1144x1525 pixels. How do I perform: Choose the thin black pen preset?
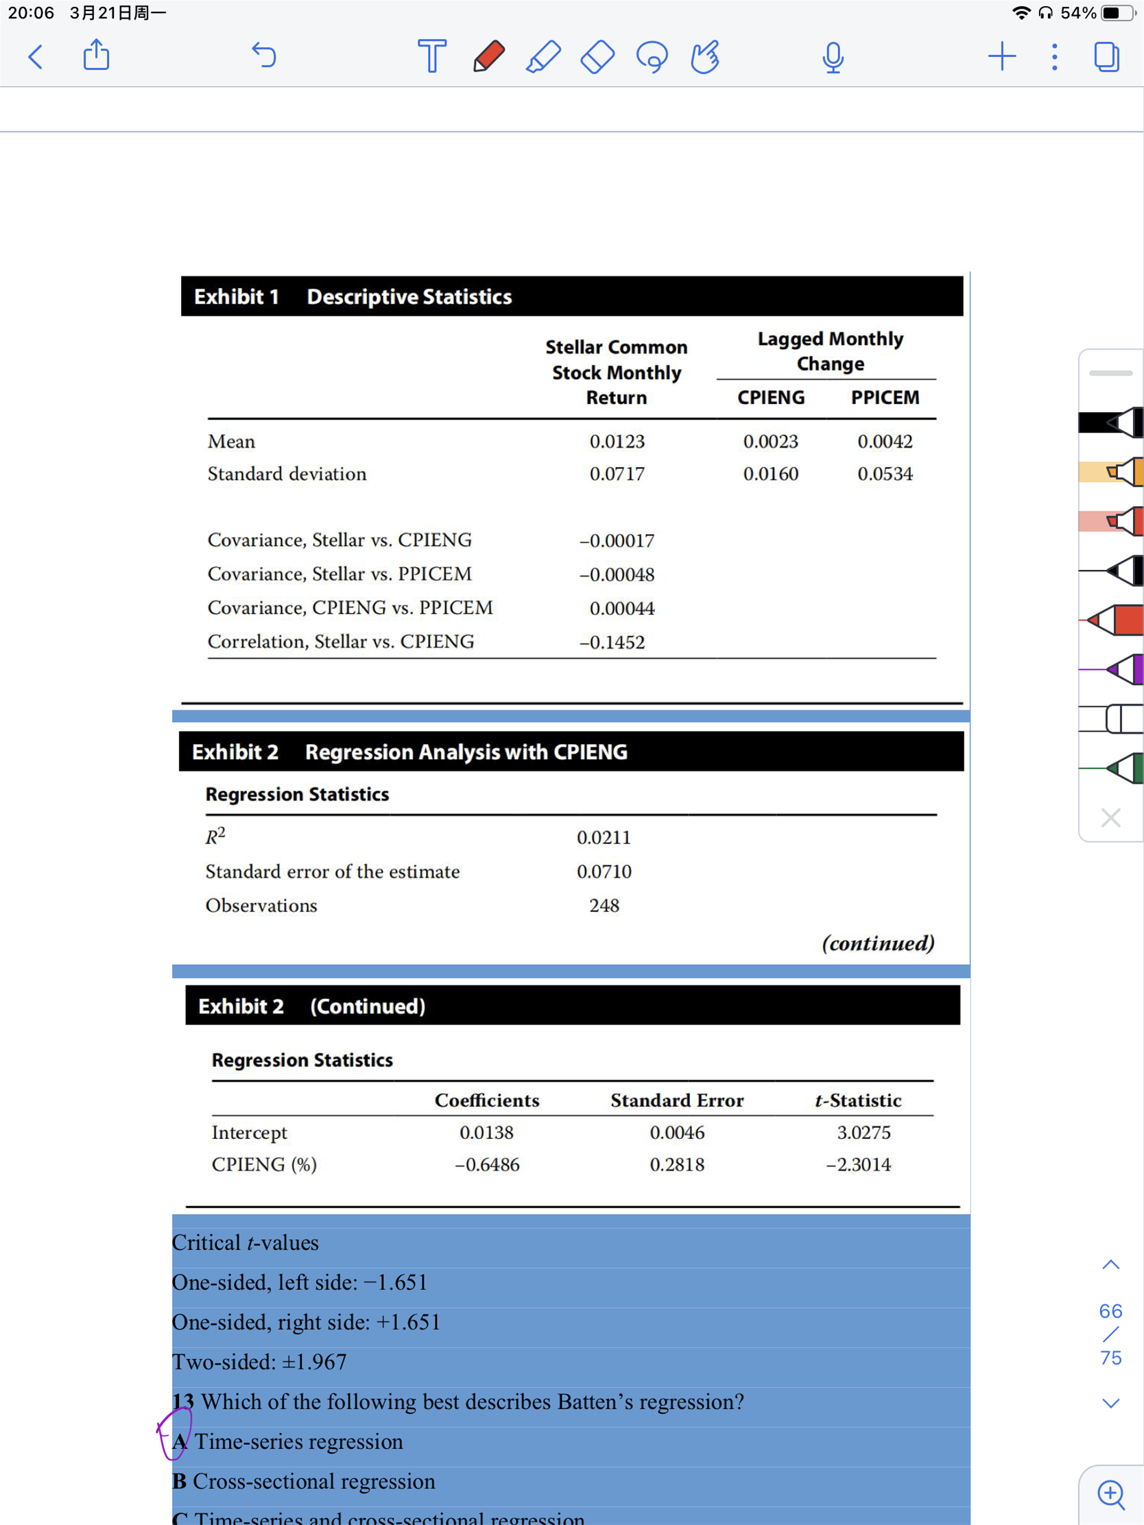pyautogui.click(x=1111, y=571)
